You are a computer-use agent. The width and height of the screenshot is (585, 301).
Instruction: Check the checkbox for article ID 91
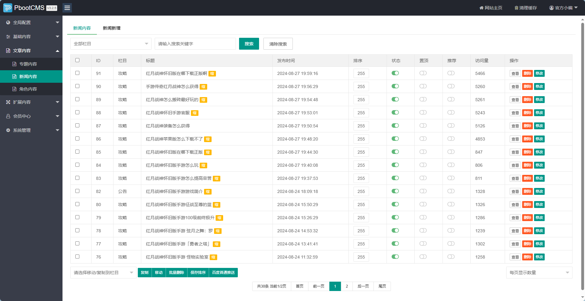77,73
